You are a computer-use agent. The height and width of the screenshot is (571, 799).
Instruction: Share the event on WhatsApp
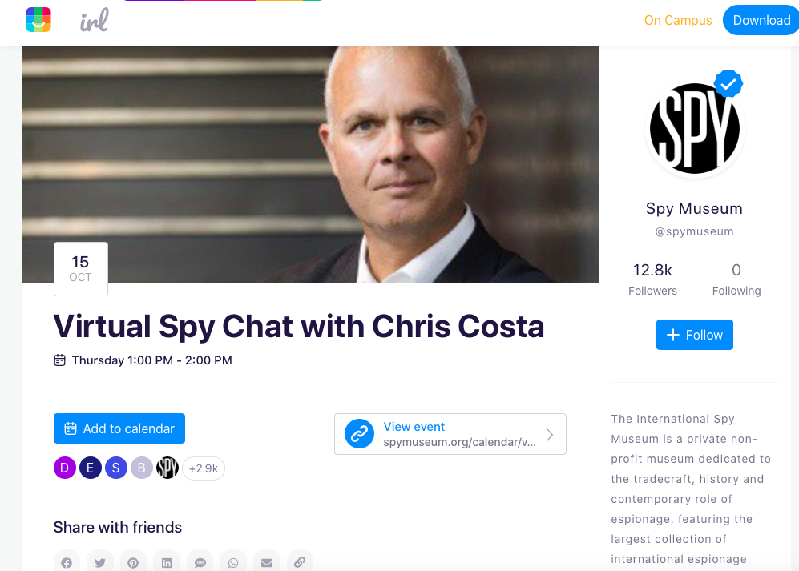(x=233, y=562)
